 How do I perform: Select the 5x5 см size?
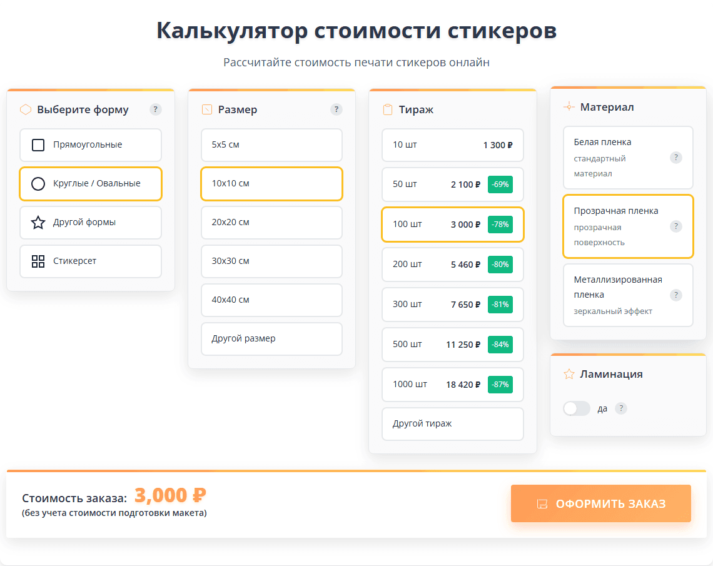pos(271,145)
